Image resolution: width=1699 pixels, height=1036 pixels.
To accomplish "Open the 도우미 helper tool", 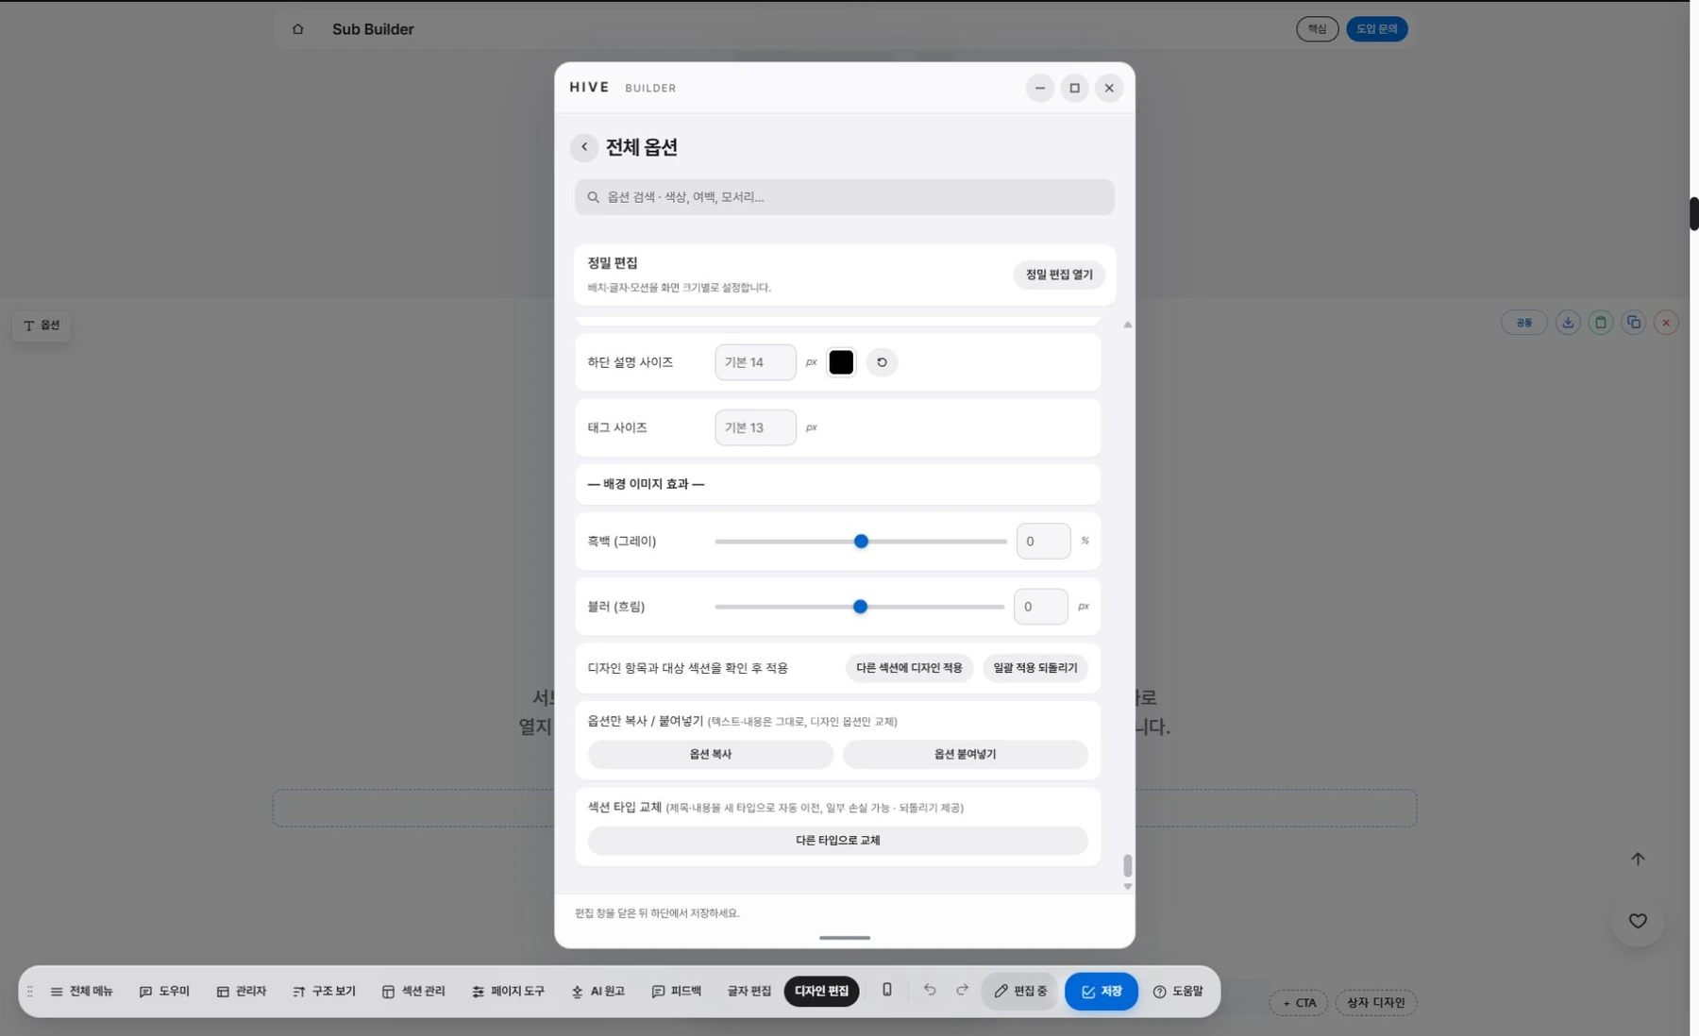I will [x=164, y=992].
